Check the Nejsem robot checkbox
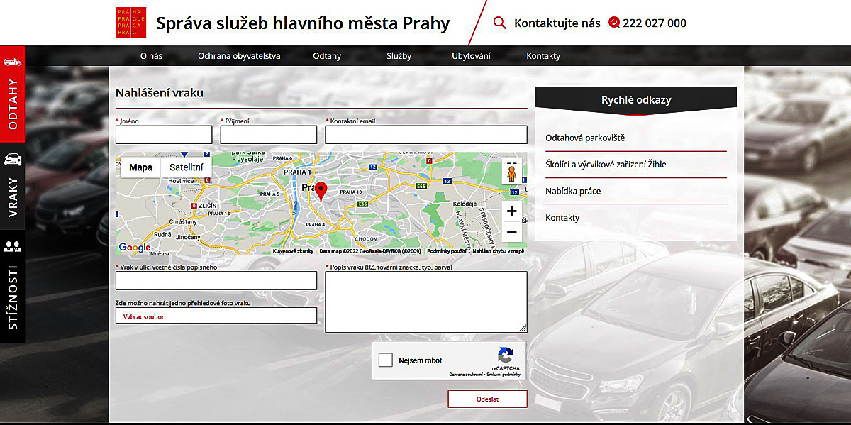The image size is (851, 425). (x=386, y=360)
